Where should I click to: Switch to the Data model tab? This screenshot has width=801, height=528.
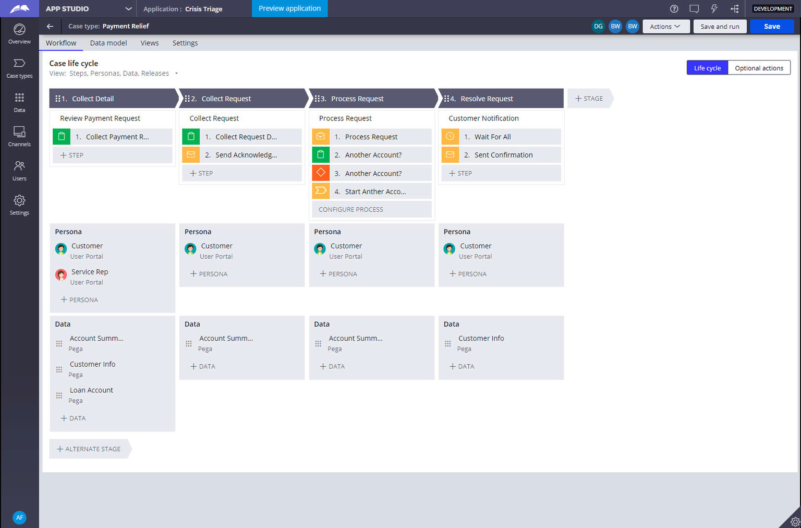108,43
